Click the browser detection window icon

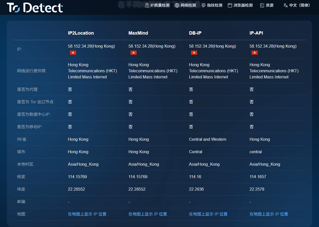click(x=230, y=5)
